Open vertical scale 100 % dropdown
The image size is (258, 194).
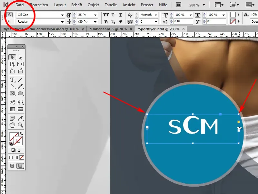(191, 15)
